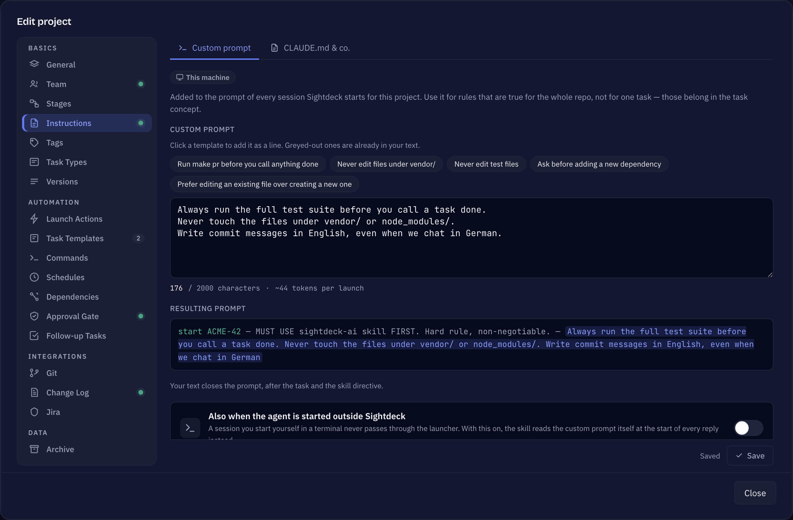This screenshot has width=793, height=520.
Task: Click the Save button
Action: [x=750, y=456]
